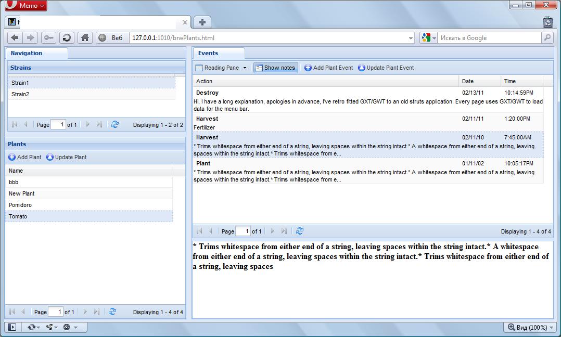
Task: Expand the address bar history dropdown
Action: (x=411, y=38)
